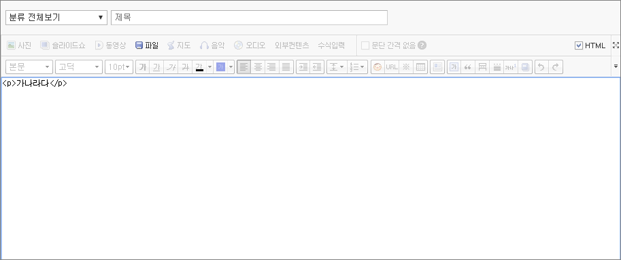Open the 오디오 audio inserter
Viewport: 621px width, 260px height.
250,45
